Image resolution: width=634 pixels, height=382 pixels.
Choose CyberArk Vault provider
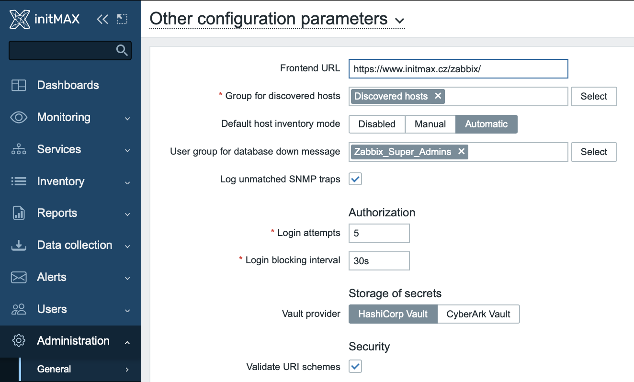[x=478, y=315]
